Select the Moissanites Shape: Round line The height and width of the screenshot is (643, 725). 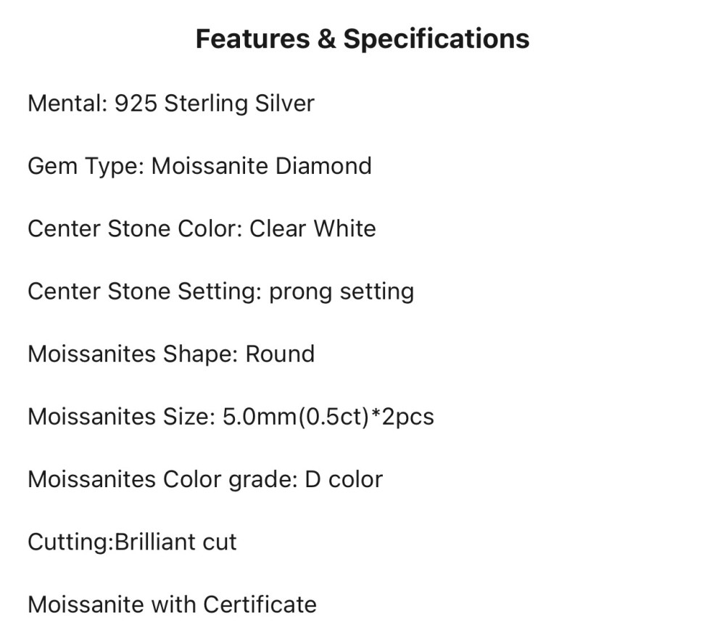click(171, 354)
